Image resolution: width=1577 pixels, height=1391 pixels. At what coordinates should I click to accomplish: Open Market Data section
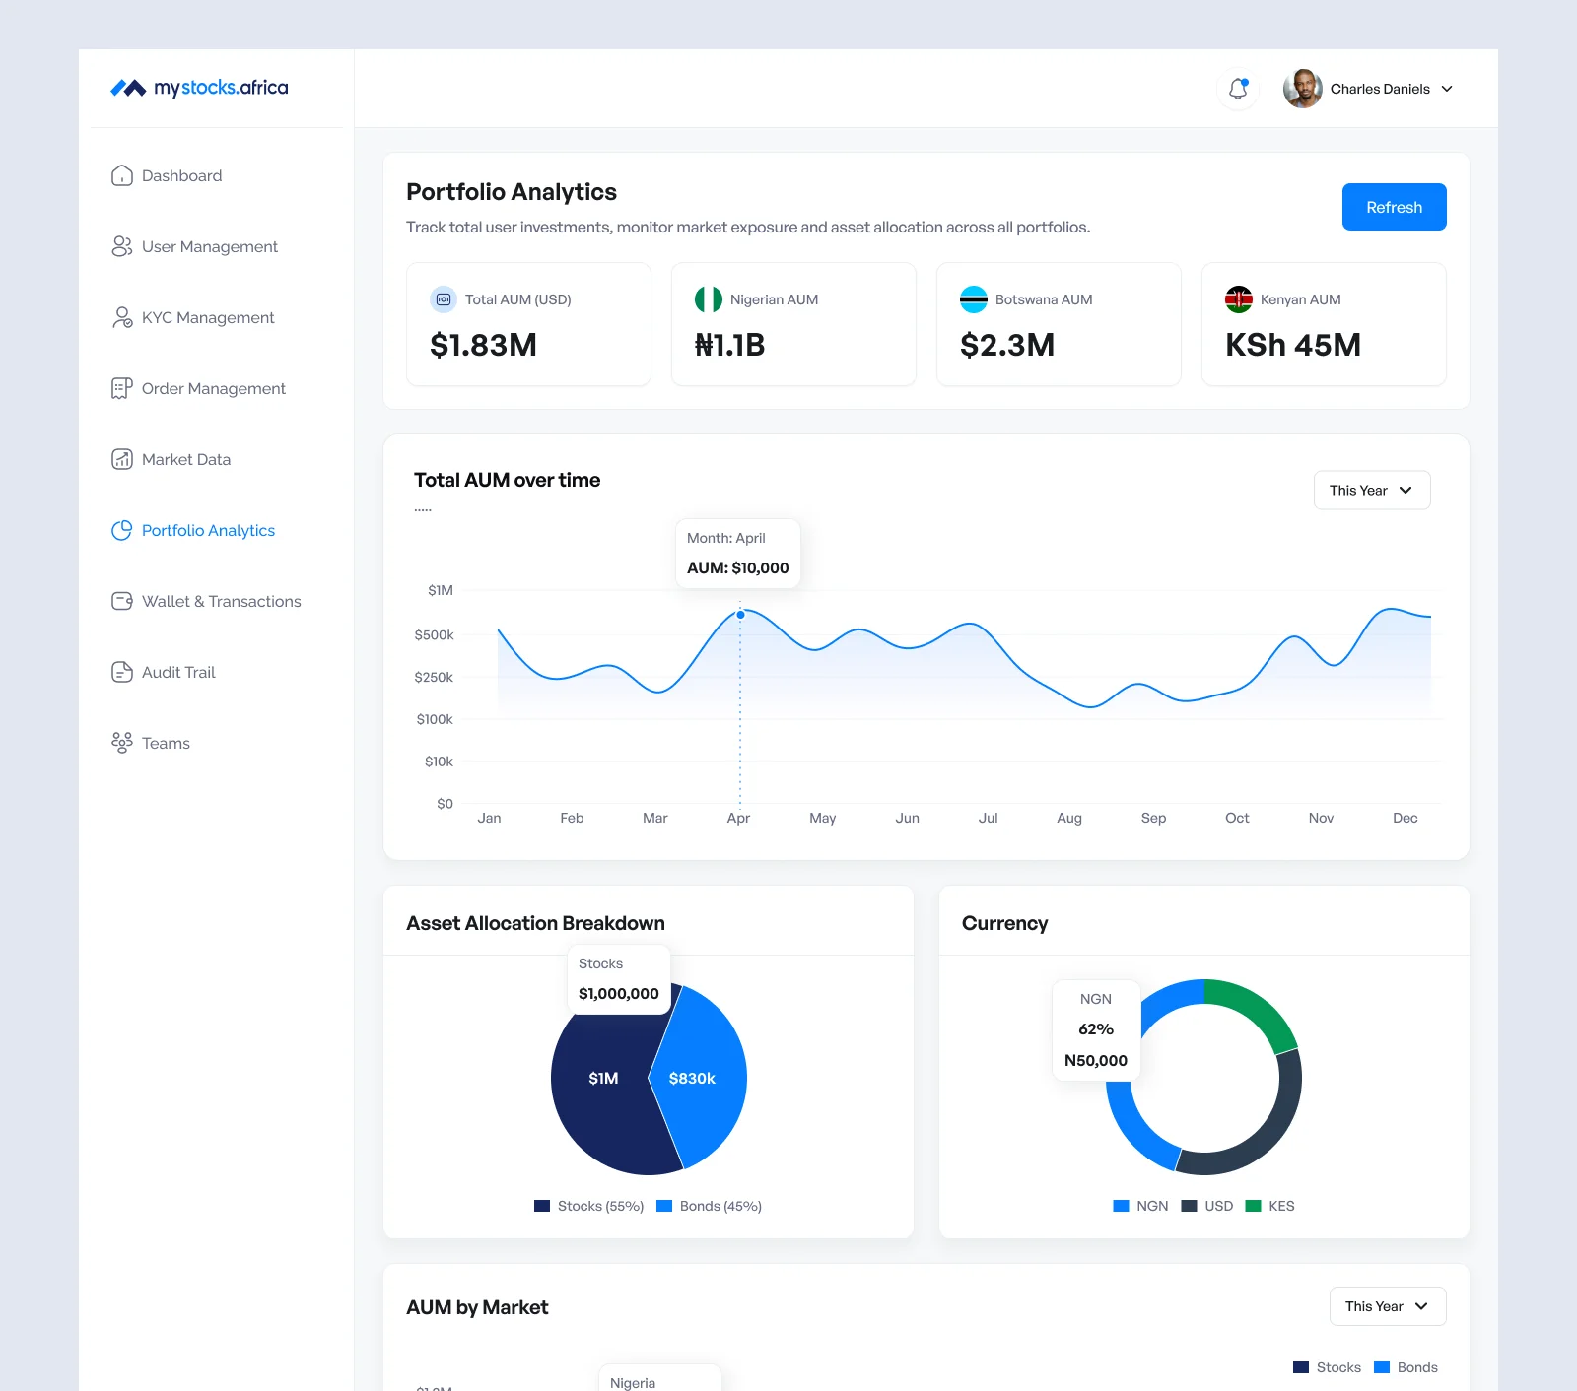[186, 459]
